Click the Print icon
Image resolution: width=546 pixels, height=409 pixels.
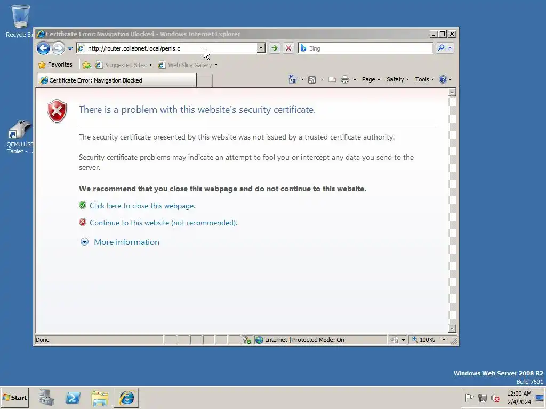pos(345,80)
